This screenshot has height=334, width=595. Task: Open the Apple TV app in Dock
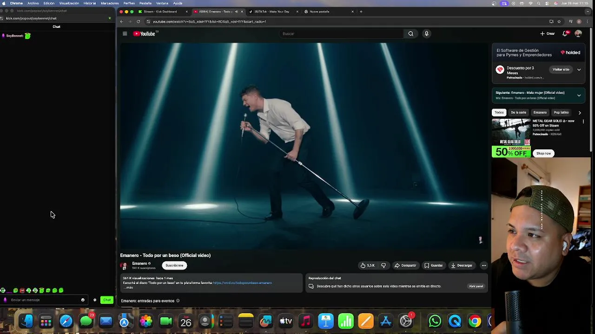click(286, 321)
